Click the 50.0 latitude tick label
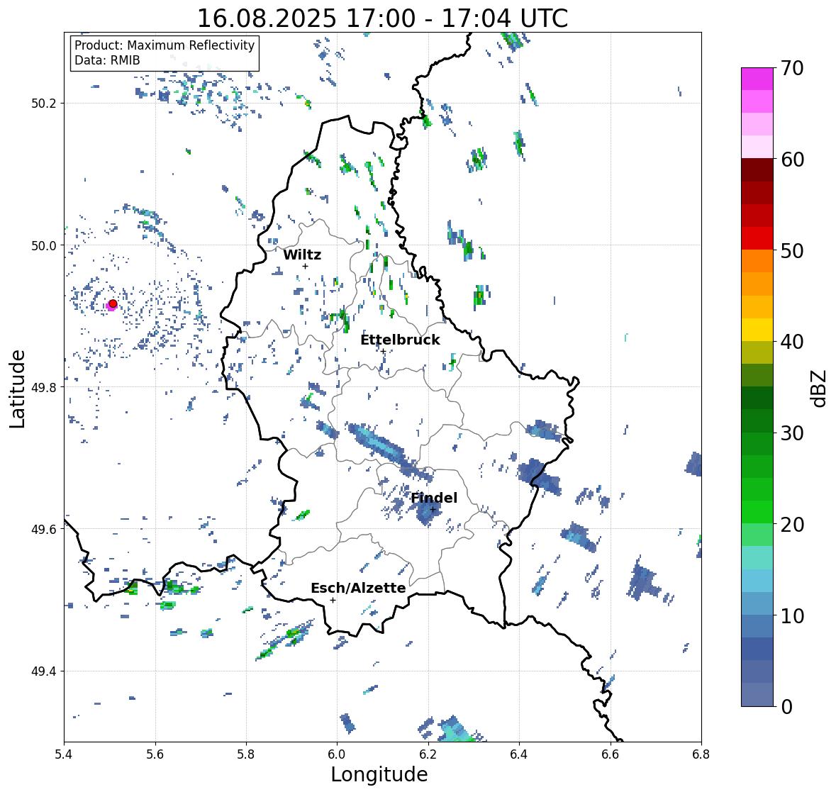 pos(45,246)
